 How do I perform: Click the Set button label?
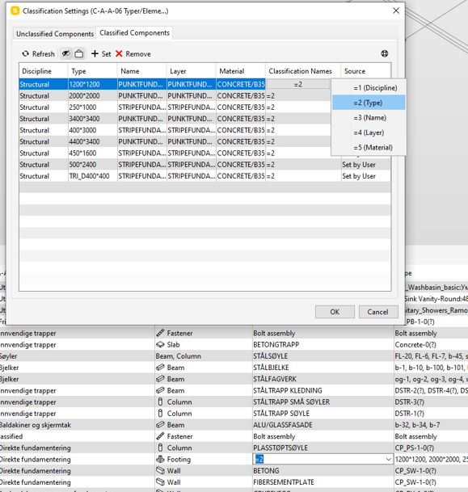pos(106,54)
